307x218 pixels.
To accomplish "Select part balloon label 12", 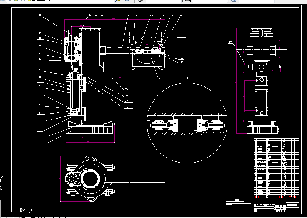I will (40, 59).
